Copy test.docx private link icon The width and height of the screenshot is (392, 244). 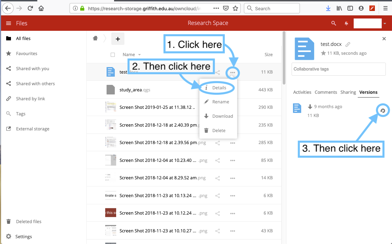[x=348, y=44]
